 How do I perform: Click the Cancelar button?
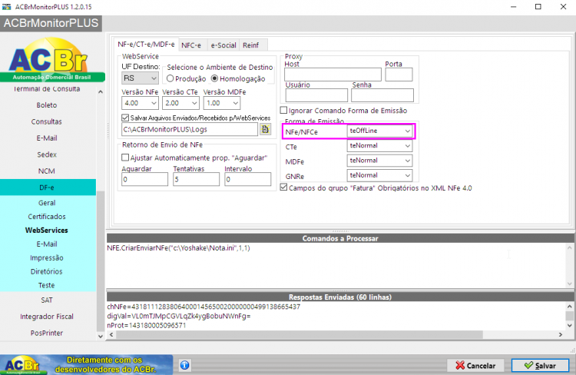click(x=475, y=366)
